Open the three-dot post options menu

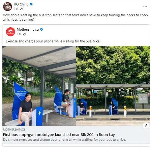[x=145, y=6]
